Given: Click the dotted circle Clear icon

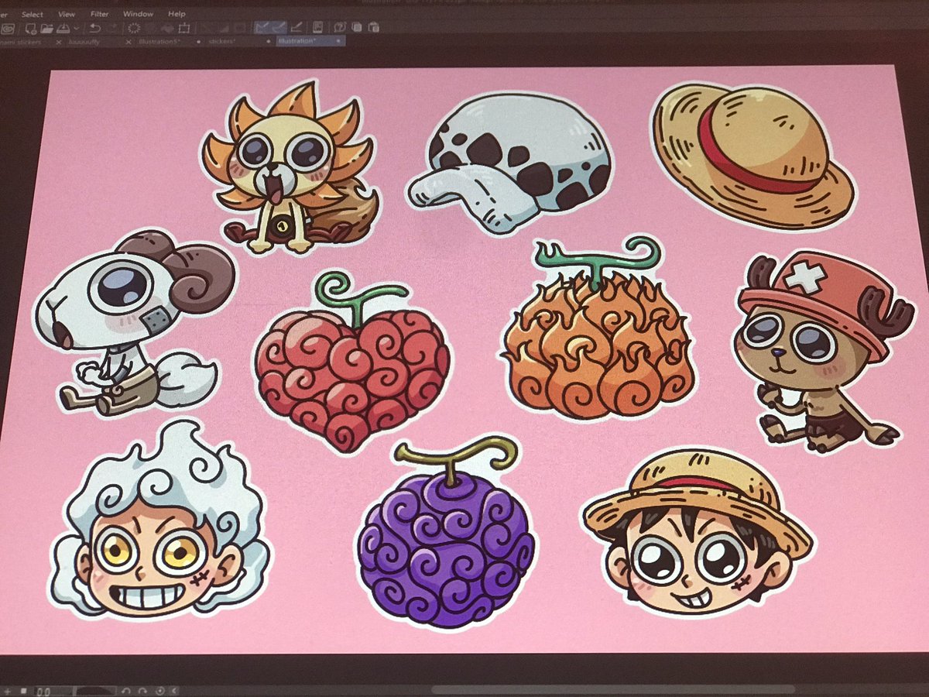Looking at the screenshot, I should coord(134,29).
